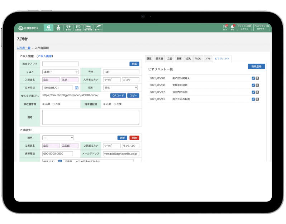Click the 取引先 handshake icon
Screen dimensions: 286x224
(68, 28)
